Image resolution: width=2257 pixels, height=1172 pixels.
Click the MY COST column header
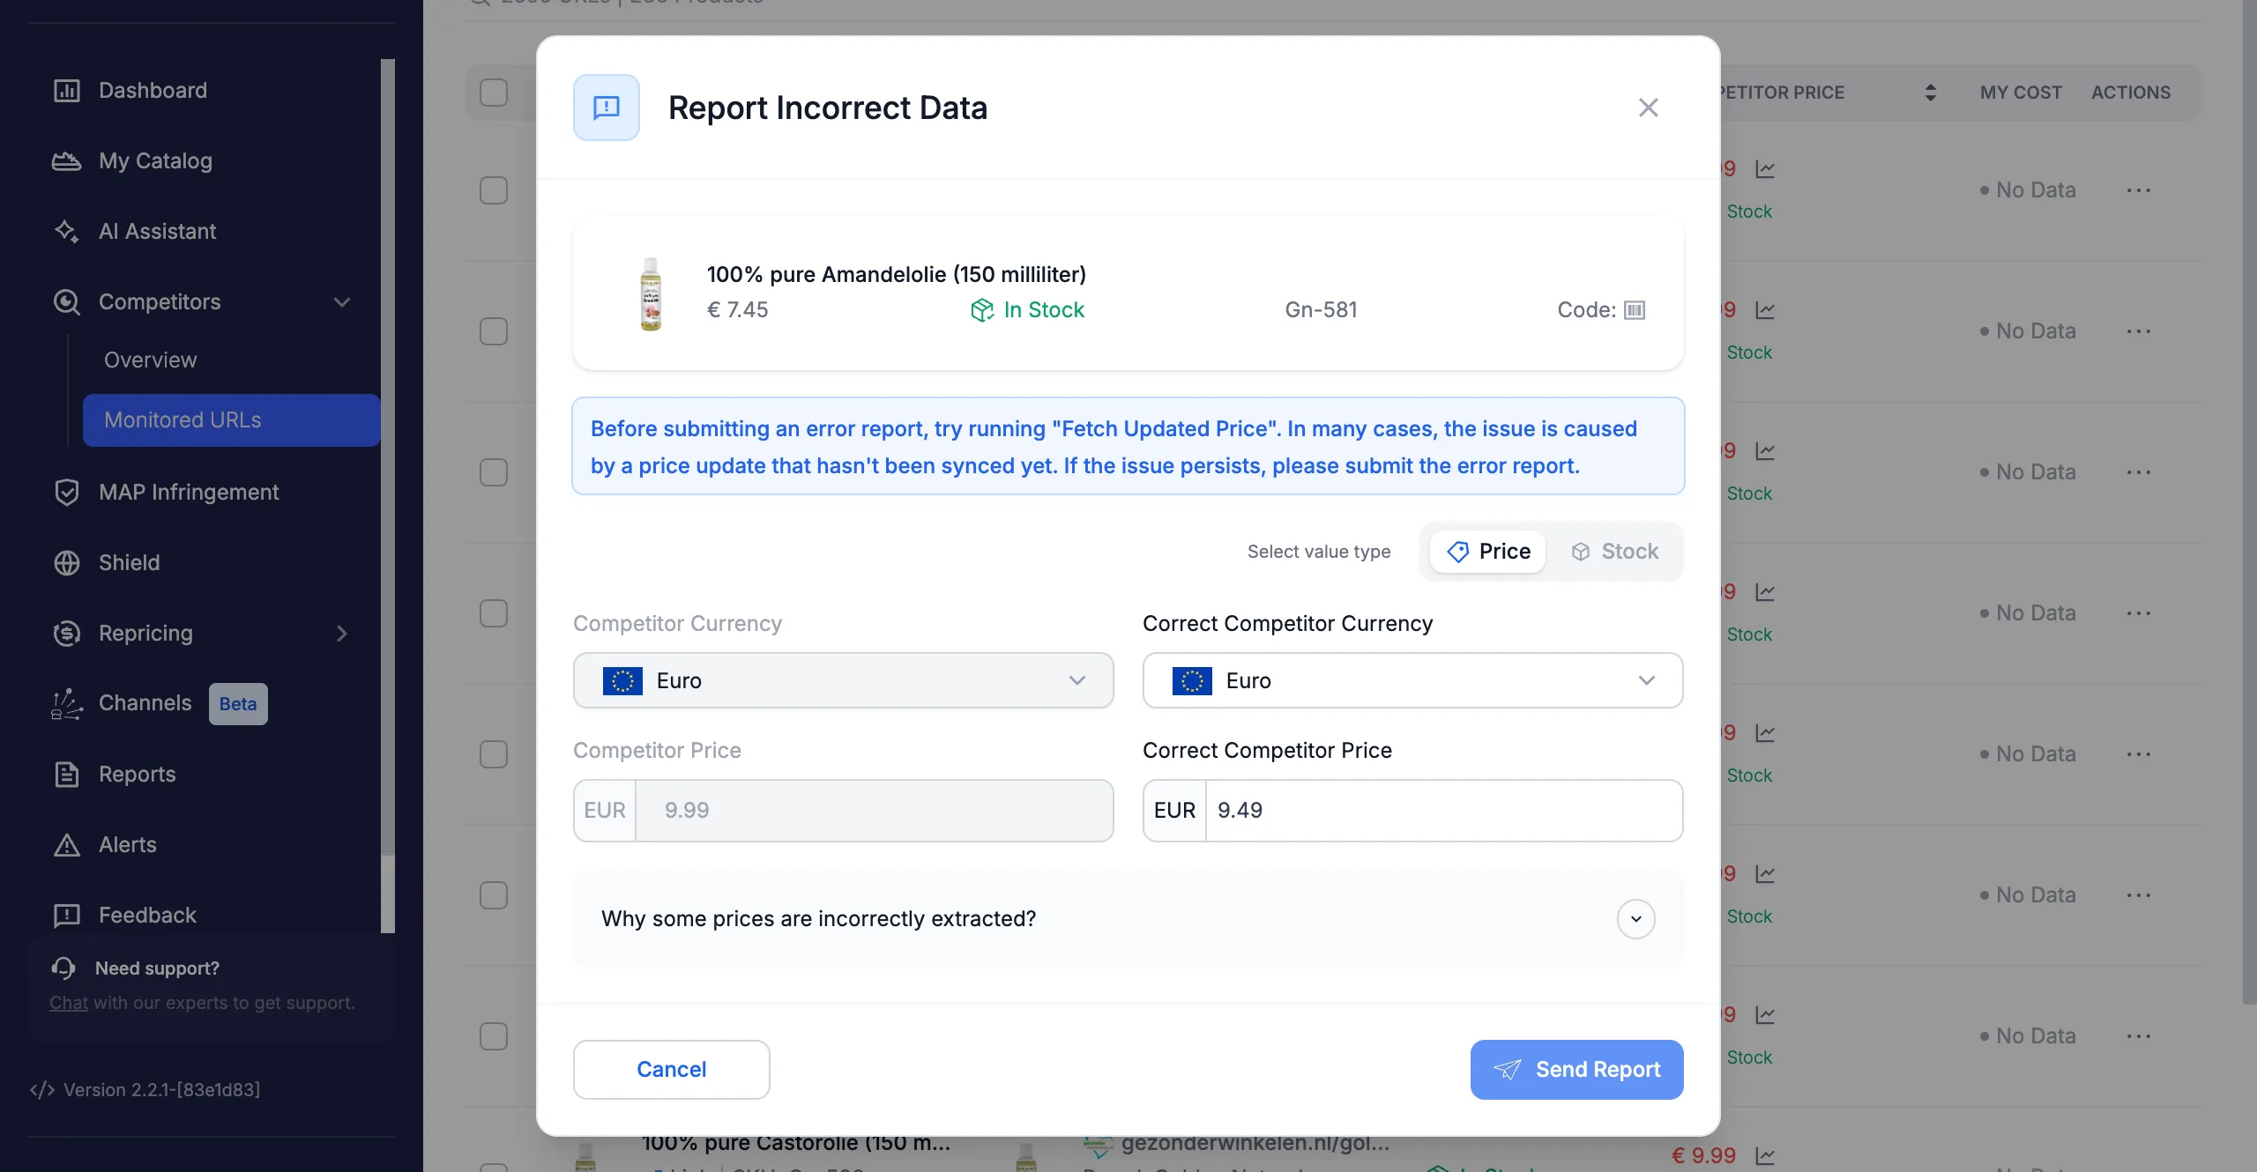pos(2021,93)
